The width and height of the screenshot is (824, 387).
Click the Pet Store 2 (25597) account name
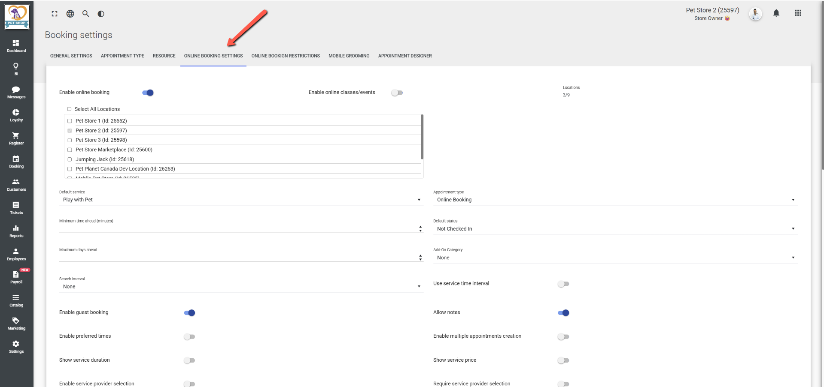point(712,10)
